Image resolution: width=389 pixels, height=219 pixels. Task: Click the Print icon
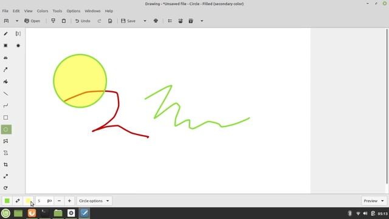156,21
